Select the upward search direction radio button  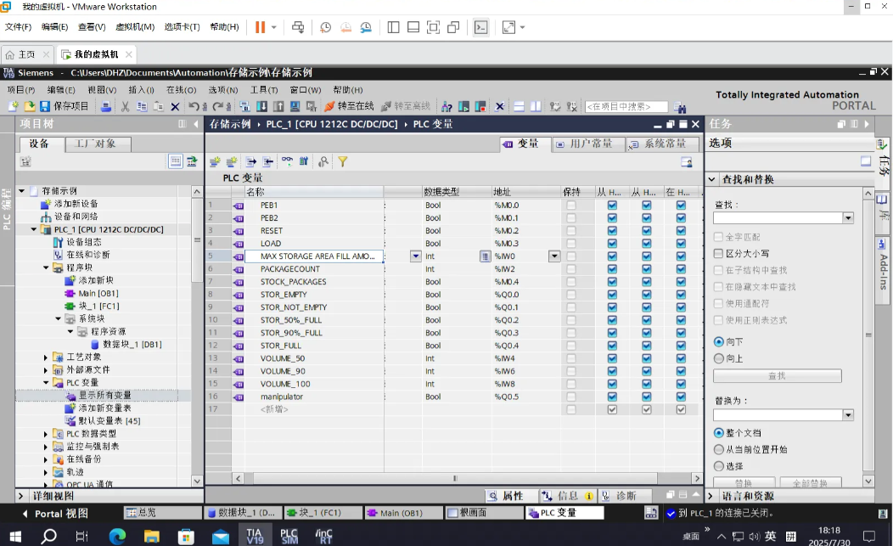tap(719, 358)
